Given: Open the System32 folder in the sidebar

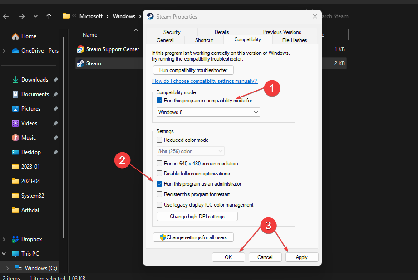Looking at the screenshot, I should click(28, 196).
